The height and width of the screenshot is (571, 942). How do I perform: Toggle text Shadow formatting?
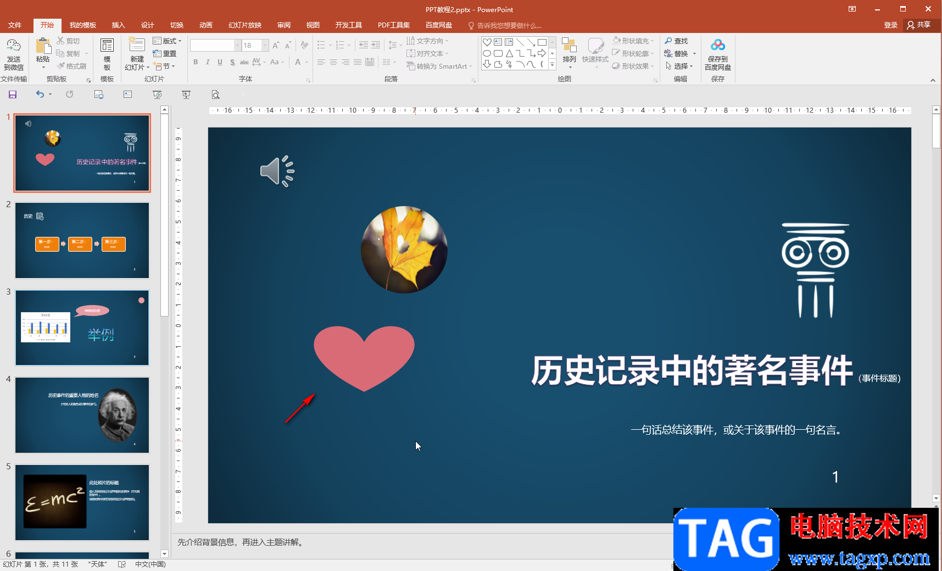(x=232, y=62)
